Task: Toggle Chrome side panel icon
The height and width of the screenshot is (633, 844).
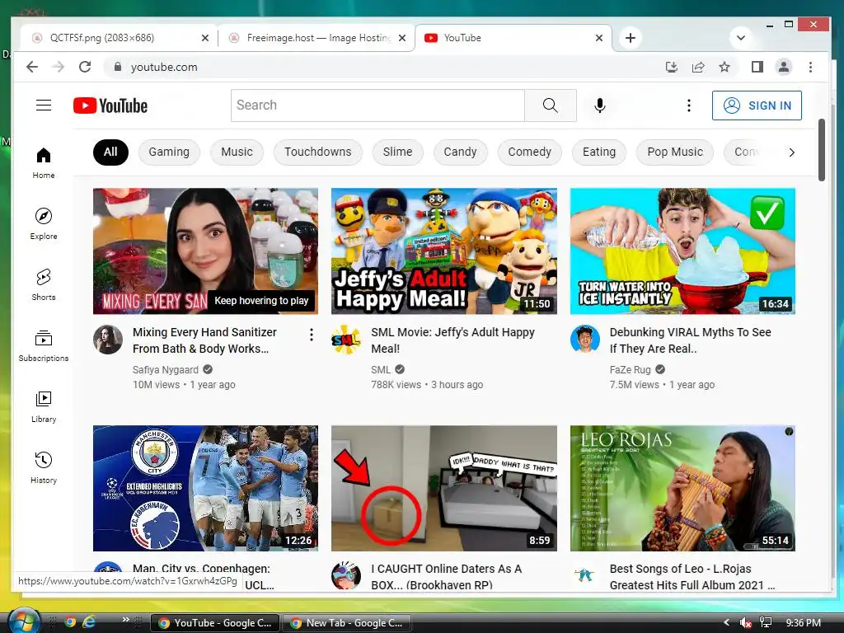Action: [x=757, y=67]
